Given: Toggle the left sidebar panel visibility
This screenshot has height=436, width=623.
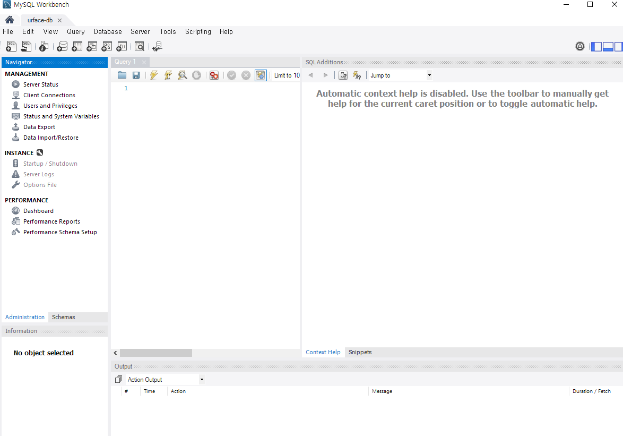Looking at the screenshot, I should tap(596, 47).
